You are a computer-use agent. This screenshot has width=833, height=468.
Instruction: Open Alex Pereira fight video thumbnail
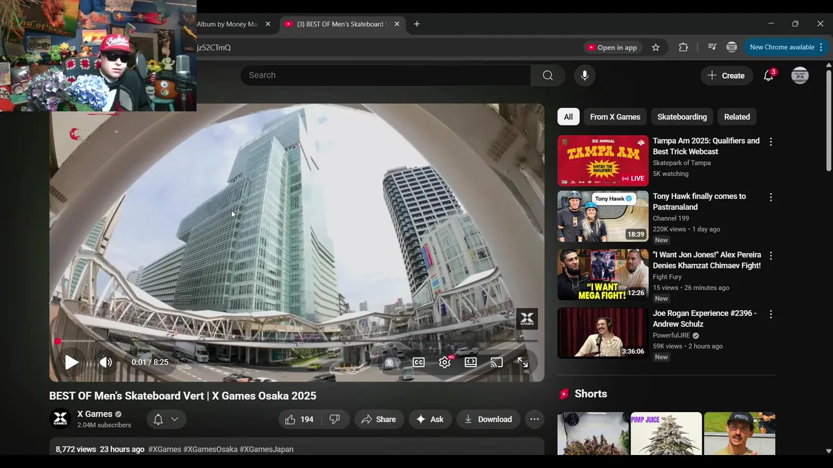[x=603, y=274]
